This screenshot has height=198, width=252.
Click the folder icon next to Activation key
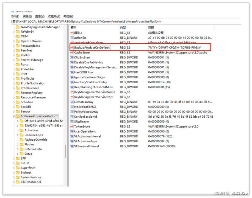click(x=22, y=130)
